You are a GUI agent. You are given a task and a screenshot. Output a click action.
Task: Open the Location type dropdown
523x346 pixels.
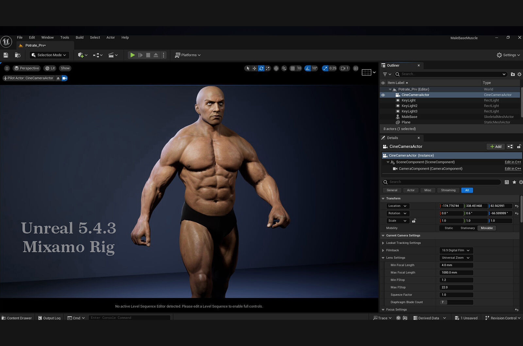click(397, 206)
